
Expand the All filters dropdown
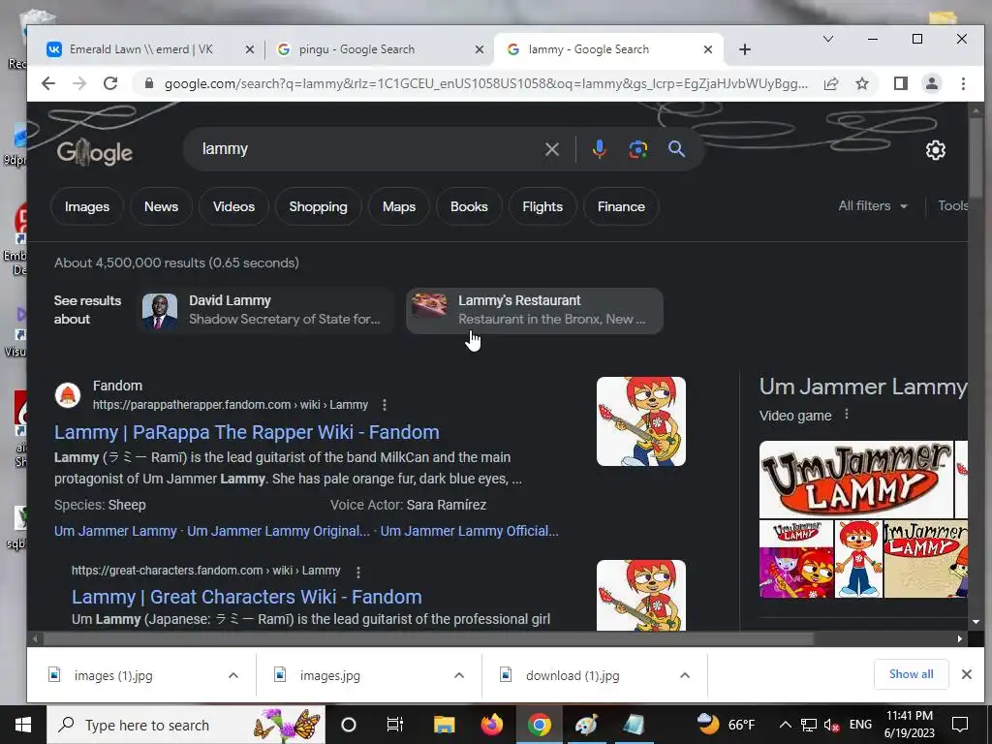point(873,206)
